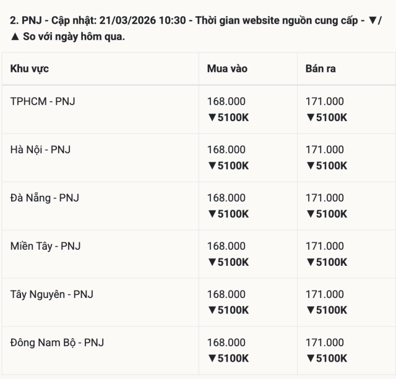Click the 171.000 sell price for Miền Tây

325,246
